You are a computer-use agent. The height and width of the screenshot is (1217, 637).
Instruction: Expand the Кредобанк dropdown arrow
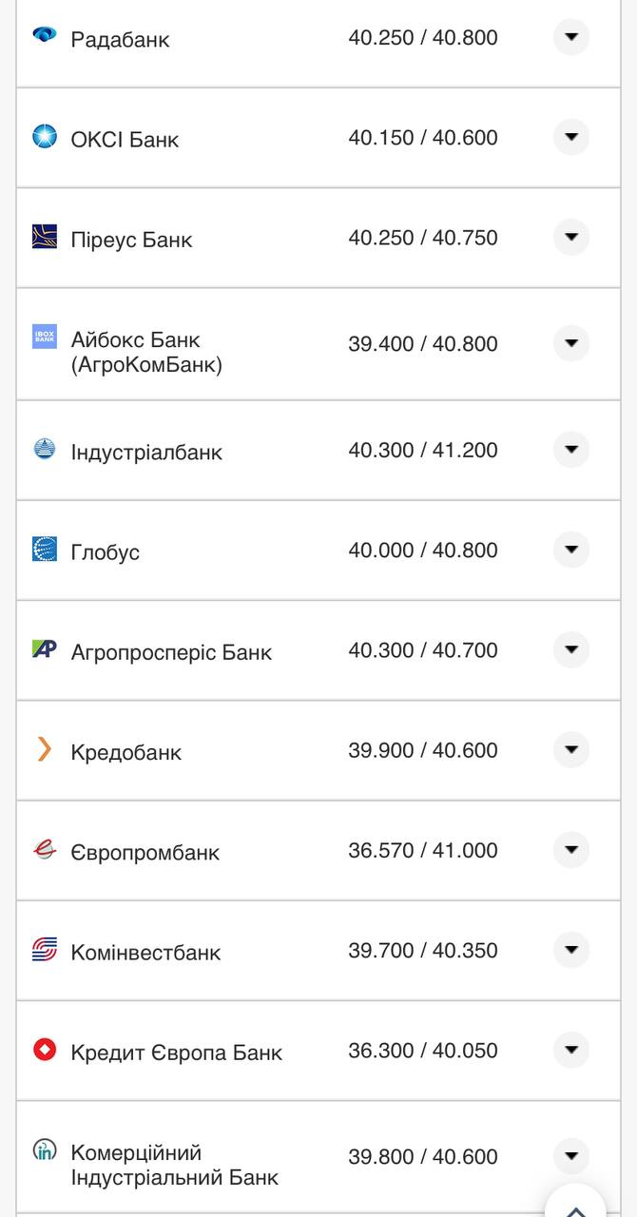[x=571, y=749]
